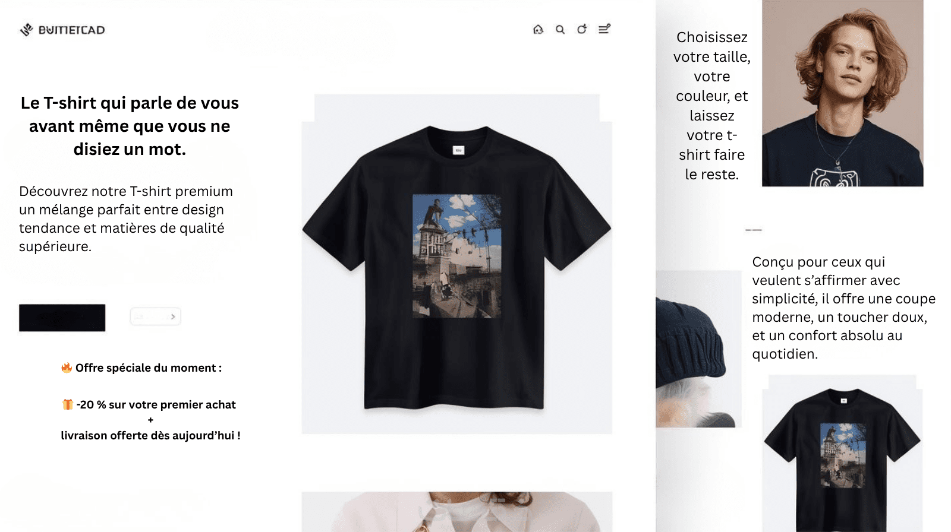The height and width of the screenshot is (532, 951).
Task: Select the large black T-shirt product image
Action: 456,264
